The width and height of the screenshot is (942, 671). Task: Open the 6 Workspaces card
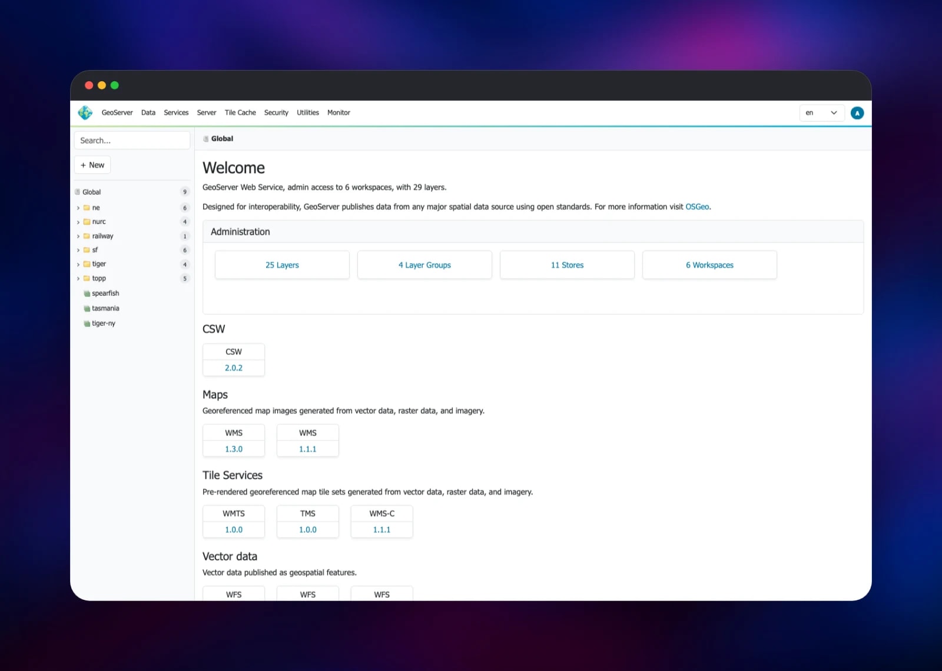[709, 265]
